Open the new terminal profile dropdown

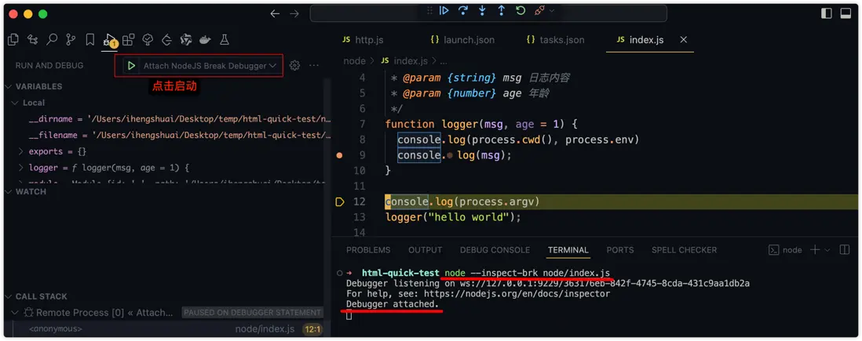[x=827, y=250]
